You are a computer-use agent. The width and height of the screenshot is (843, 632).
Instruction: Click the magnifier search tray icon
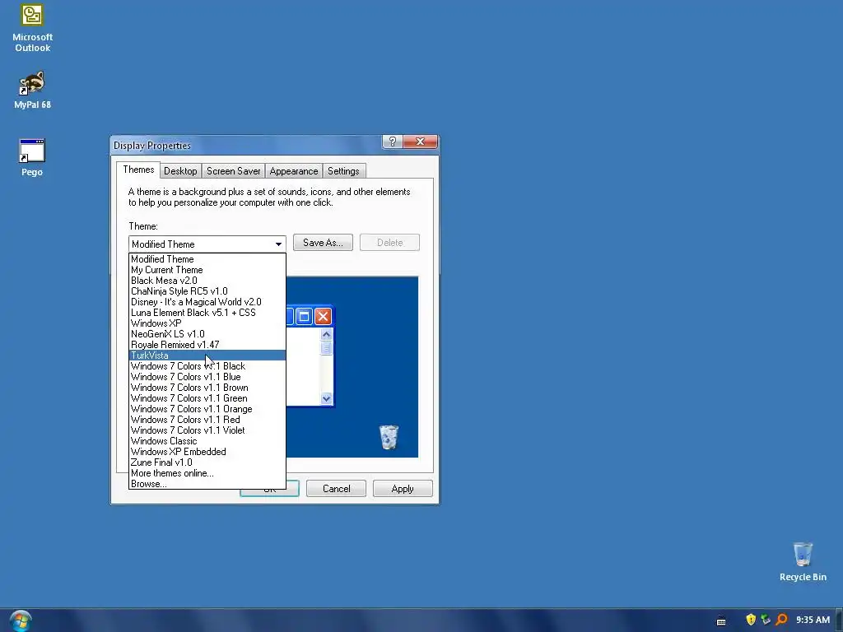pos(782,620)
